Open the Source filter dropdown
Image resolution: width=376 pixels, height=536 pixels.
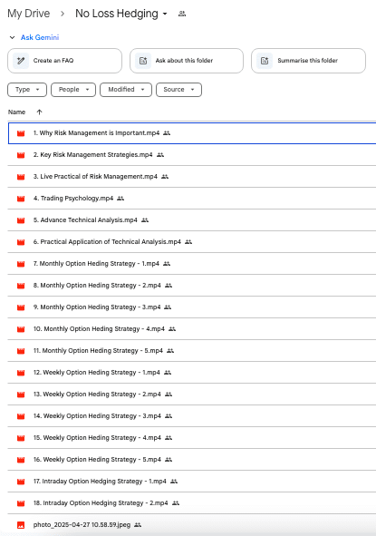coord(179,90)
